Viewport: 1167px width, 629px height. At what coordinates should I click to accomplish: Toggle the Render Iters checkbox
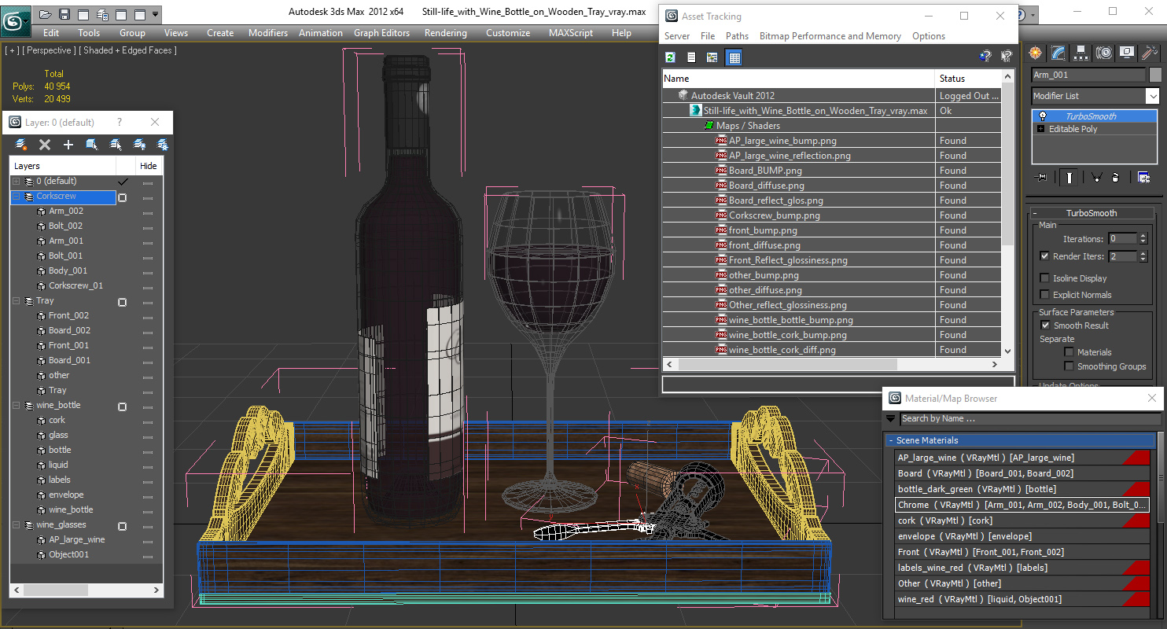coord(1044,256)
